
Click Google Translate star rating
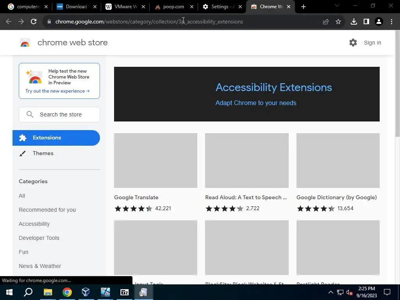pos(134,209)
